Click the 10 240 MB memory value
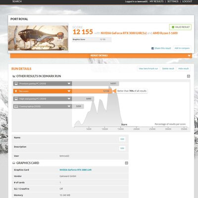Viewport: 198px width, 198px height. click(65, 196)
